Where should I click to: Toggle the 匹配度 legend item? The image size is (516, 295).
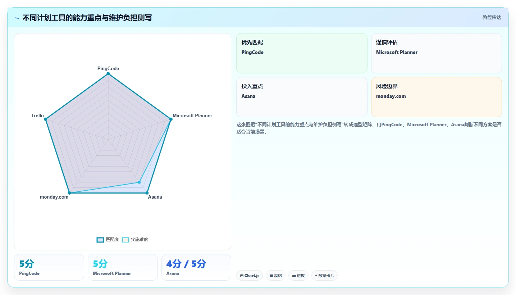pos(108,240)
